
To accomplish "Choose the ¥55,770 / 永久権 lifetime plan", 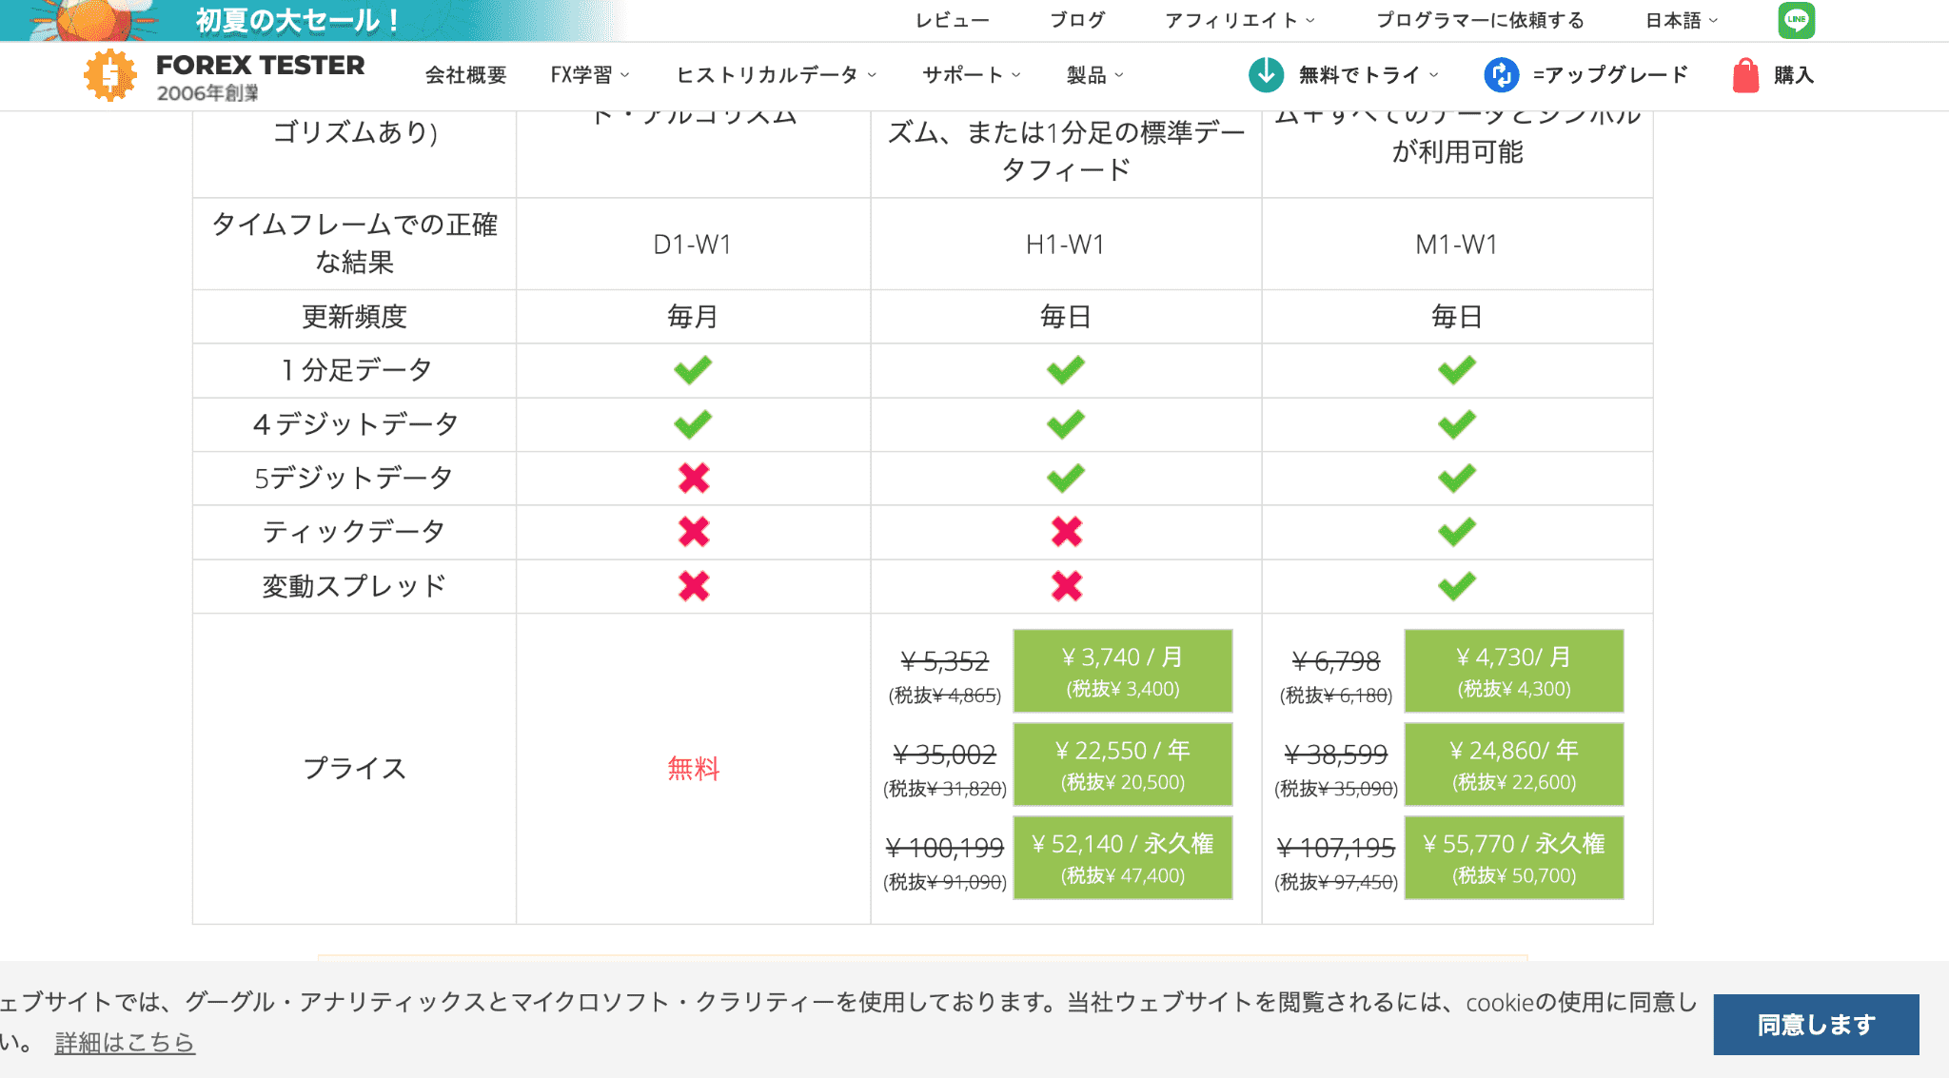I will [1513, 857].
